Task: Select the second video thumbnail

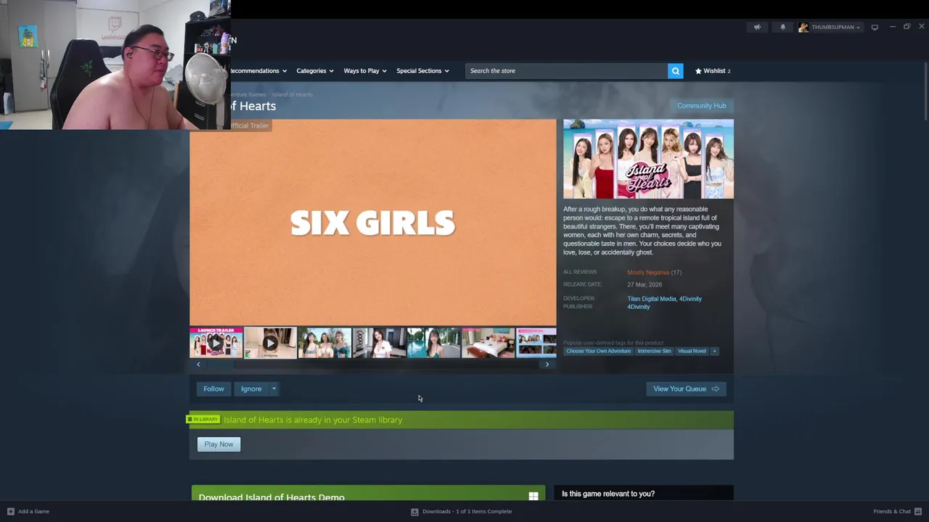Action: (270, 343)
